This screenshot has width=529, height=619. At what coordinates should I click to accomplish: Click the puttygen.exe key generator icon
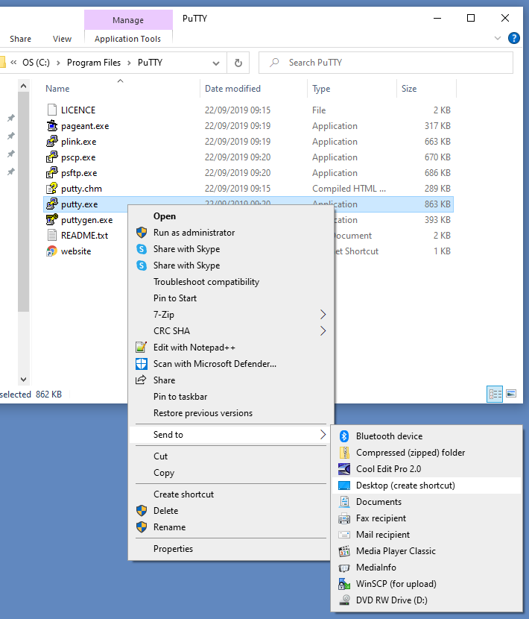click(x=51, y=219)
